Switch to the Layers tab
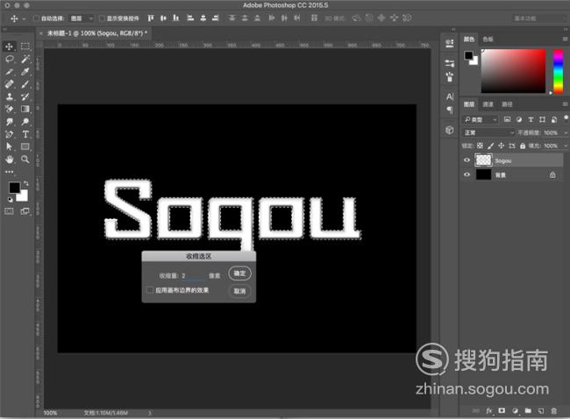570x419 pixels. point(468,104)
